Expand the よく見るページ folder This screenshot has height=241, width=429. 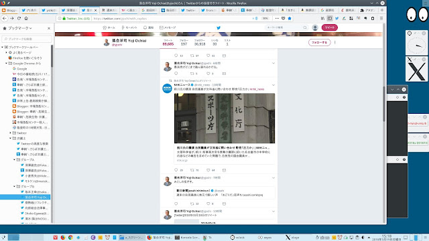coord(6,52)
